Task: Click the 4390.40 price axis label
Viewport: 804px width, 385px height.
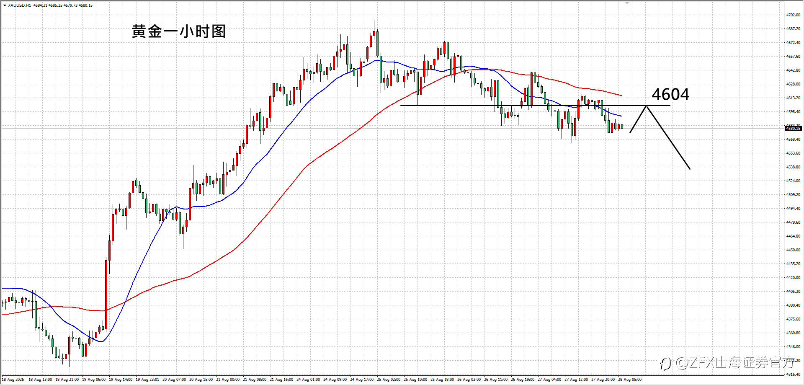Action: tap(793, 305)
